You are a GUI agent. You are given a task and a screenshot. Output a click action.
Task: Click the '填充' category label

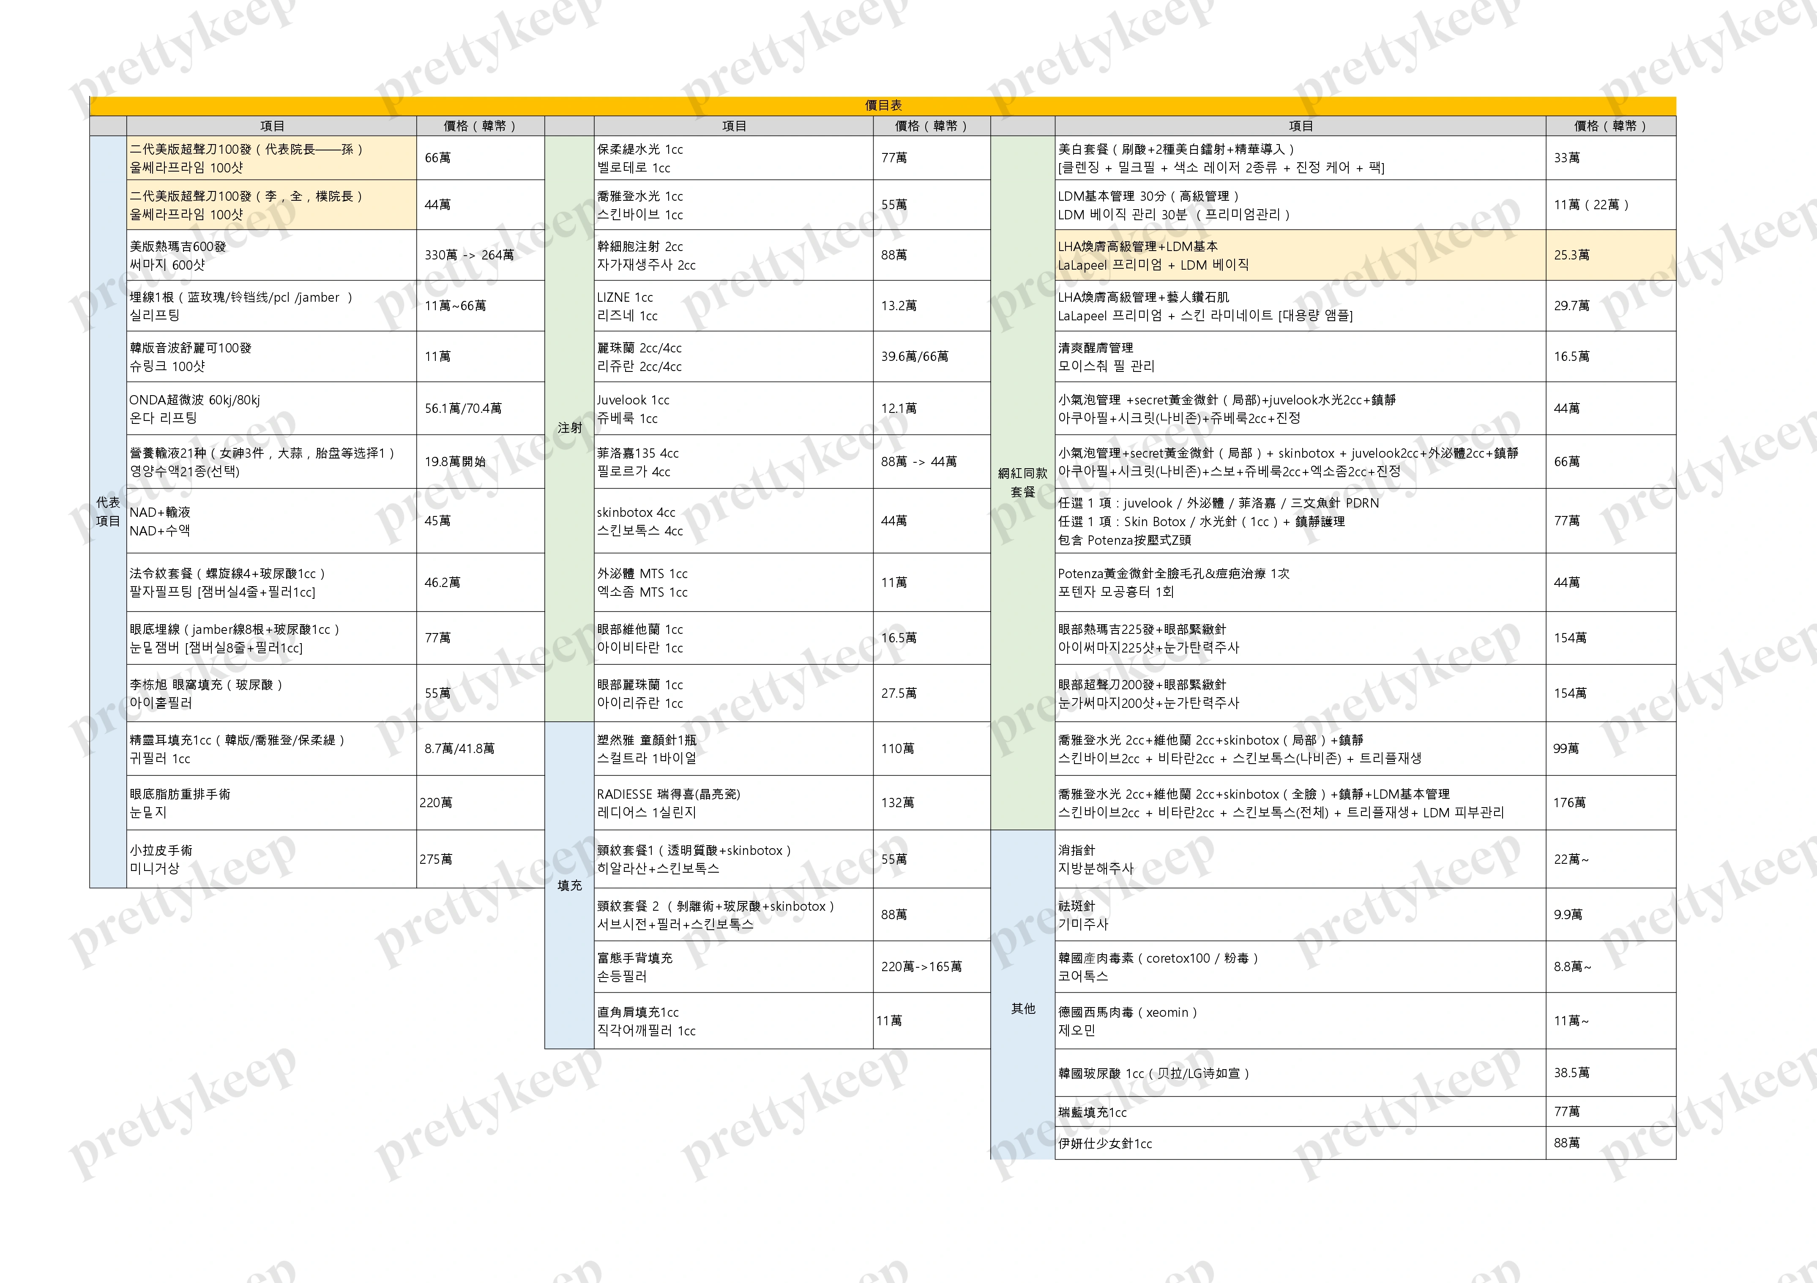coord(569,885)
